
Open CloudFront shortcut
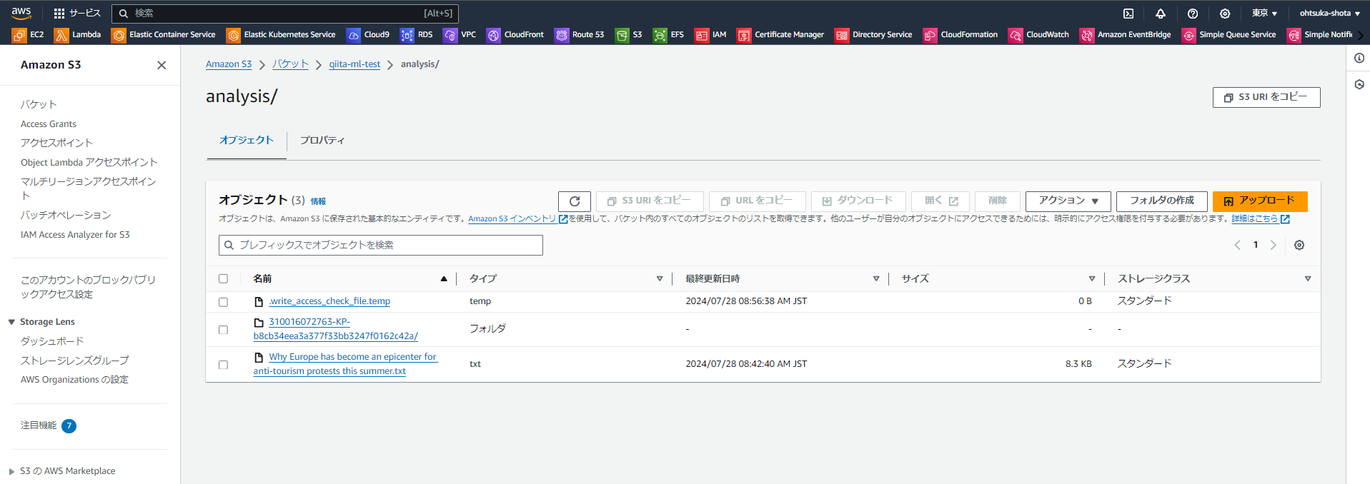[x=515, y=34]
